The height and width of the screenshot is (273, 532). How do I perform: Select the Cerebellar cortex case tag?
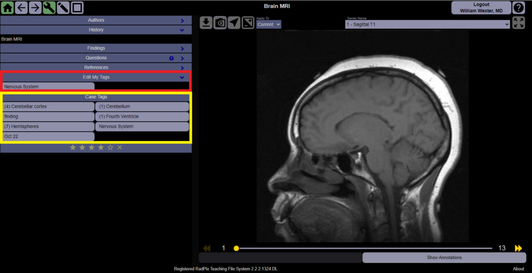pos(48,107)
